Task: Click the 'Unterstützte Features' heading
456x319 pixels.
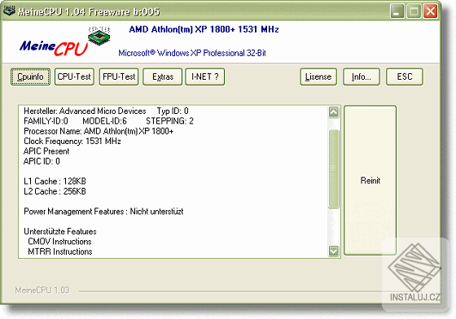Action: point(60,232)
